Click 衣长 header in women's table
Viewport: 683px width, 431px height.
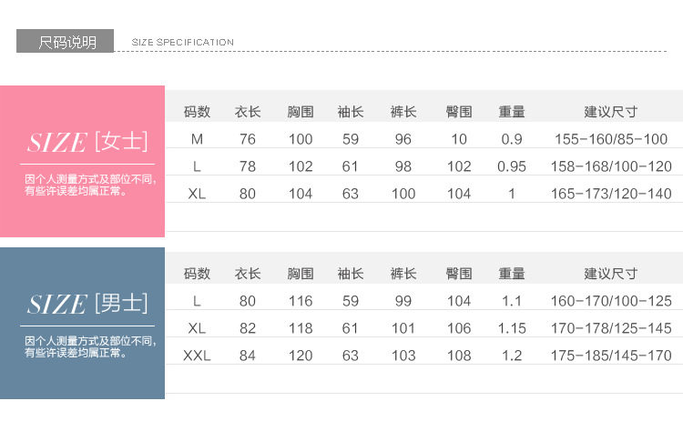click(248, 112)
